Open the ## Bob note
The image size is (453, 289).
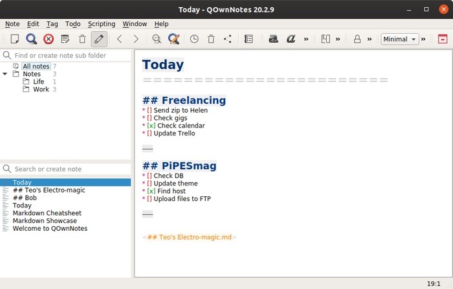[x=25, y=198]
